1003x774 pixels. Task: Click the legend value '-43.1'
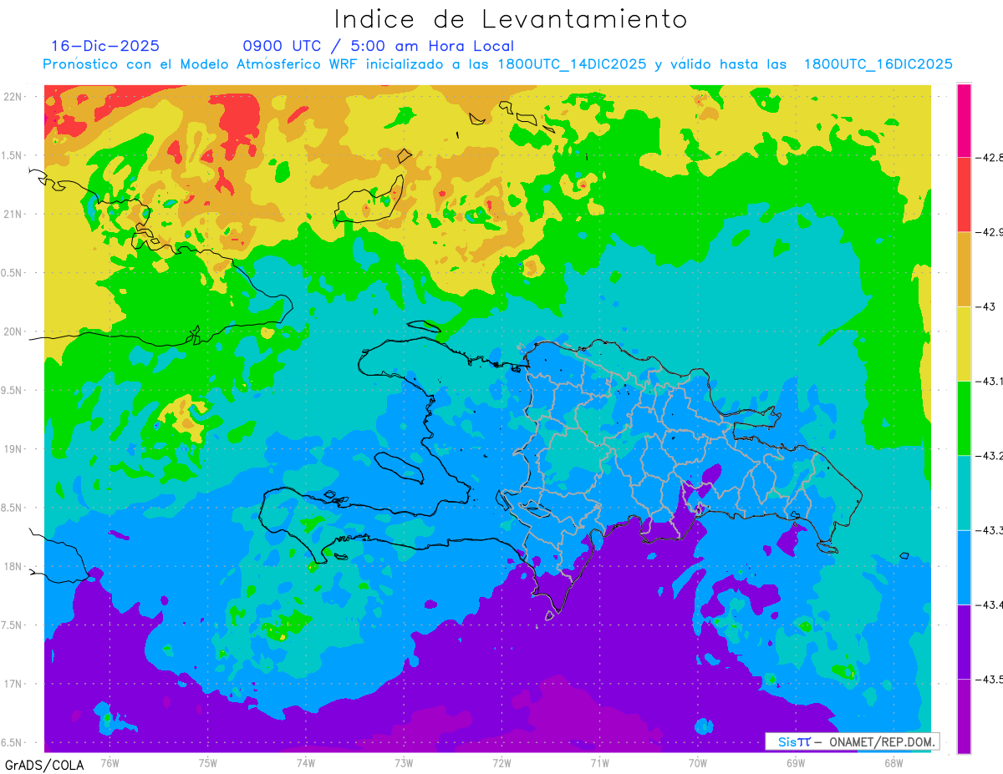(988, 381)
